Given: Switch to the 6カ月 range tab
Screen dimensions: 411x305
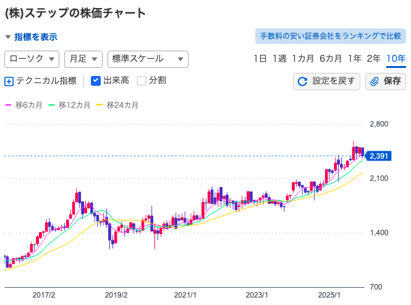Looking at the screenshot, I should [331, 59].
